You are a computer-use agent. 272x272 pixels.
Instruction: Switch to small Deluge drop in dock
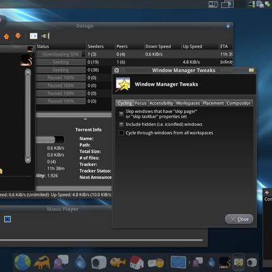click(x=211, y=262)
